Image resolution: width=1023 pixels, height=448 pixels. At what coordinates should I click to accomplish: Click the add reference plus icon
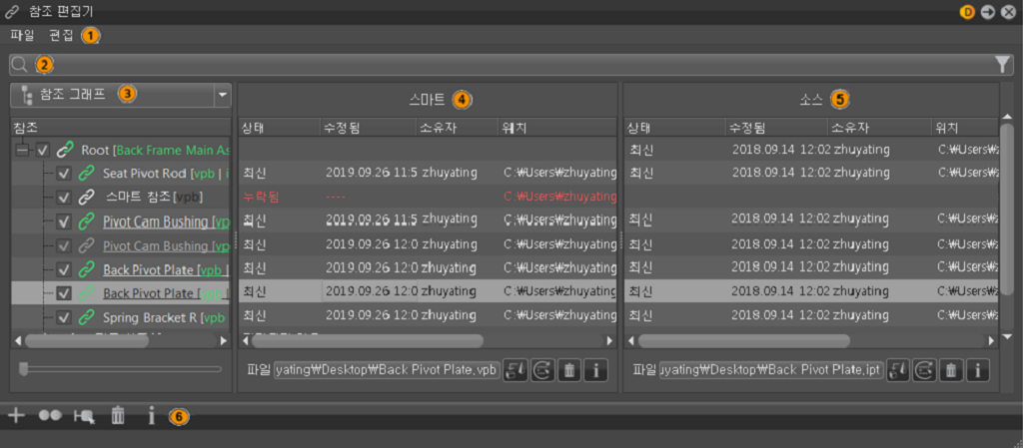15,415
